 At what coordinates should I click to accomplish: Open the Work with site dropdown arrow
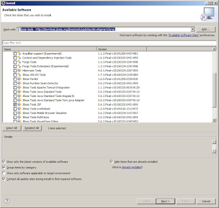pos(192,30)
